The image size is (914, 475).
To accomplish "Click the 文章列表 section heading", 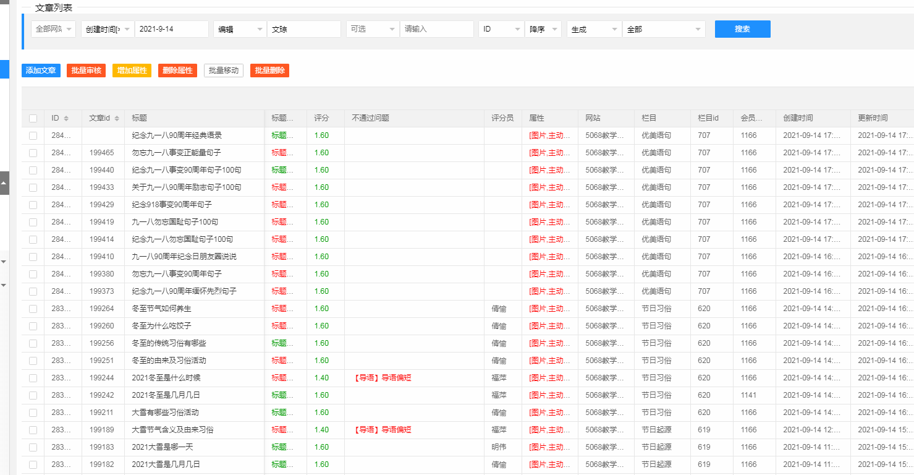I will coord(54,7).
